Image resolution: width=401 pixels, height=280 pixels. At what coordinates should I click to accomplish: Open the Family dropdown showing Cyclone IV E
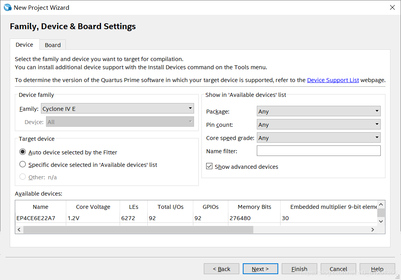pos(117,108)
